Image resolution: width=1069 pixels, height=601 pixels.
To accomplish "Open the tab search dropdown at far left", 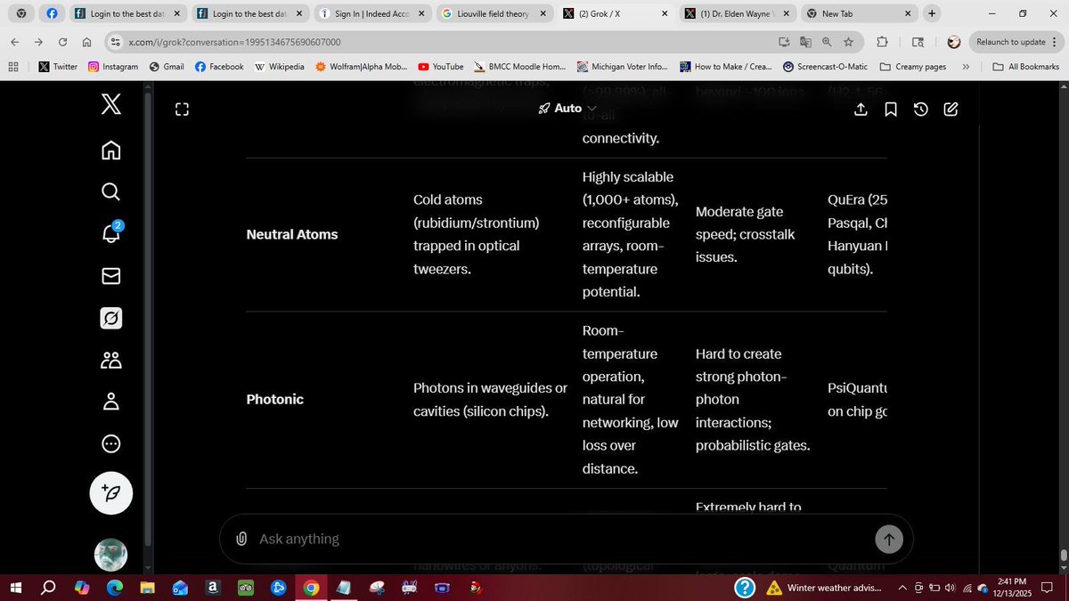I will click(20, 14).
